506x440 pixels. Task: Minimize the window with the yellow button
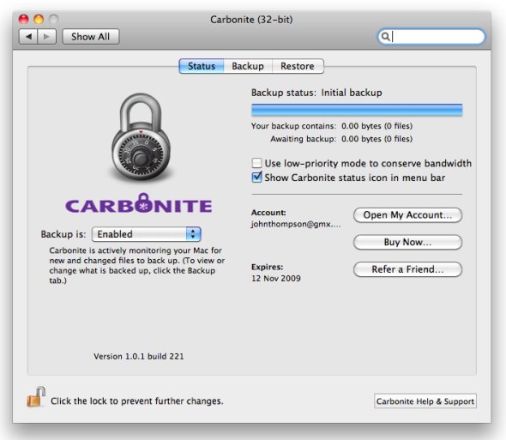(x=39, y=20)
